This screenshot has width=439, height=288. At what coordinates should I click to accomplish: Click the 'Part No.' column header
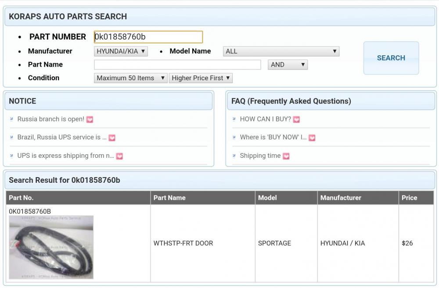pos(21,198)
